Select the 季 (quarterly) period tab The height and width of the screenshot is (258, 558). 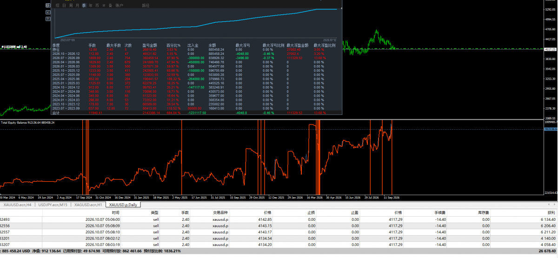pyautogui.click(x=84, y=5)
